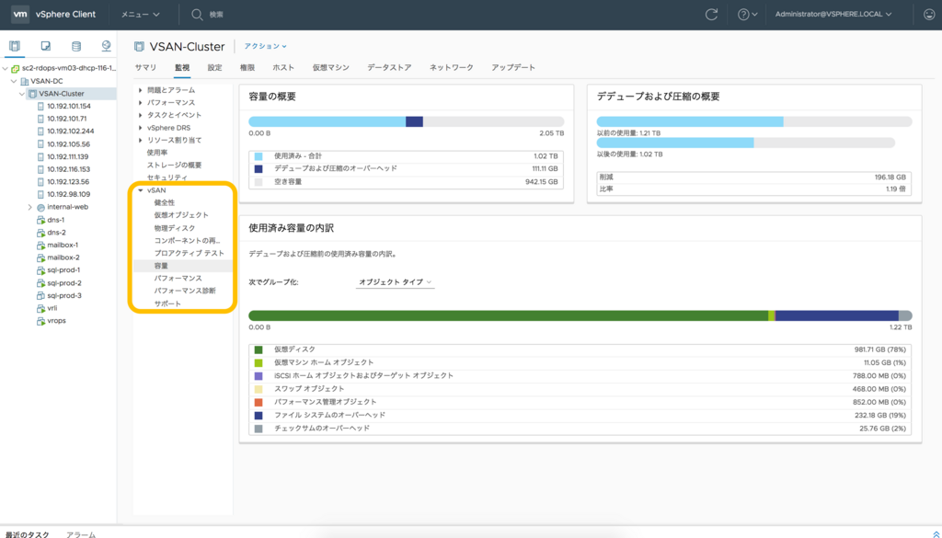Click the capacity overview usage bar
The height and width of the screenshot is (538, 942).
pos(406,122)
